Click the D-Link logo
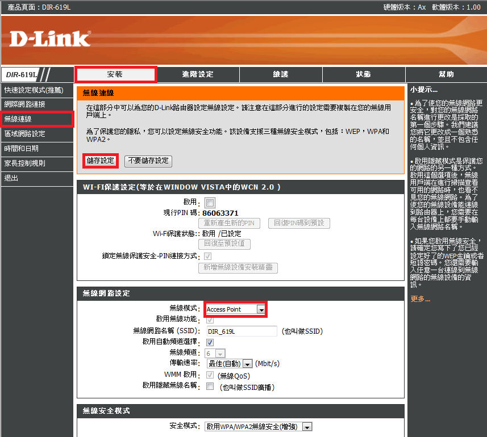The height and width of the screenshot is (437, 487). point(50,39)
